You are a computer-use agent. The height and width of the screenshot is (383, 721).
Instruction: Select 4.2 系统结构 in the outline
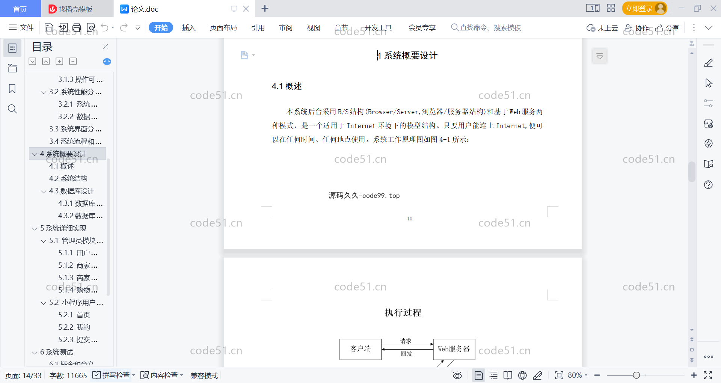coord(68,178)
